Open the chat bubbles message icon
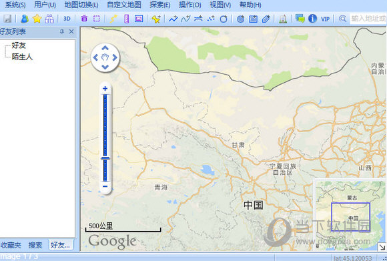The width and height of the screenshot is (387, 261). [300, 19]
